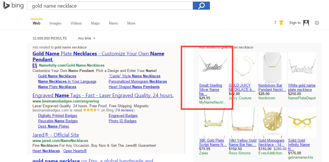Click the Jackie white gold necklace image
This screenshot has height=162, width=329.
302,67
